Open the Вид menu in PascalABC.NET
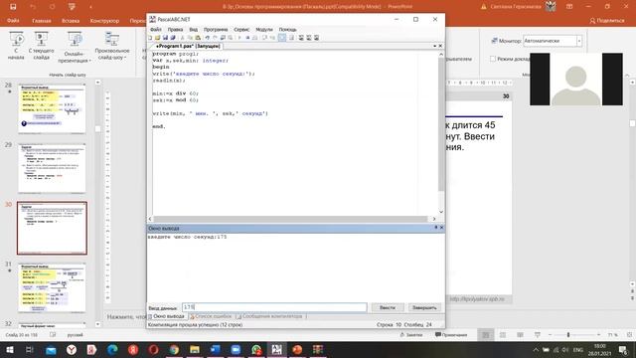This screenshot has width=636, height=358. coord(194,30)
